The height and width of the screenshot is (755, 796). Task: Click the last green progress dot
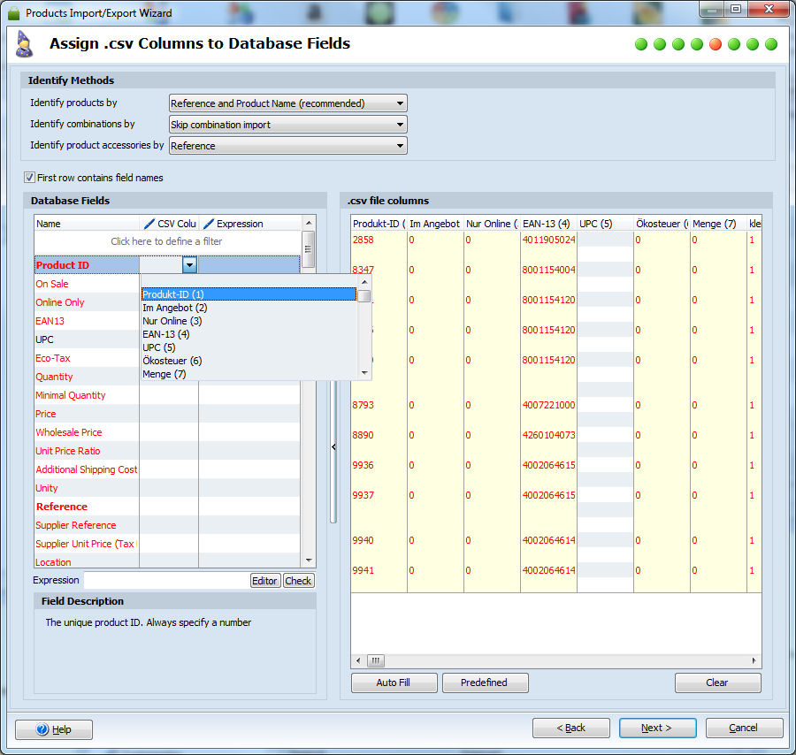point(771,44)
